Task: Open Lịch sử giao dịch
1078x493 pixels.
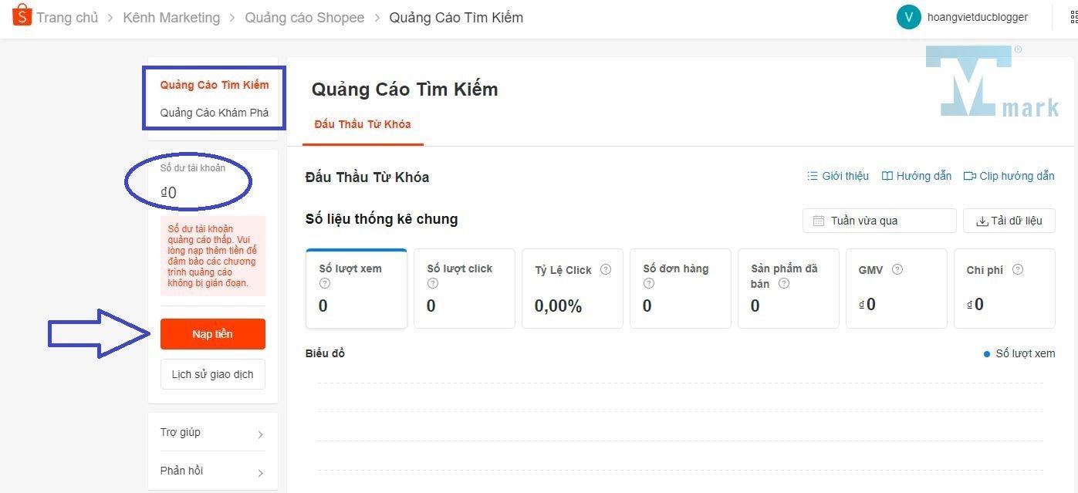Action: point(212,374)
